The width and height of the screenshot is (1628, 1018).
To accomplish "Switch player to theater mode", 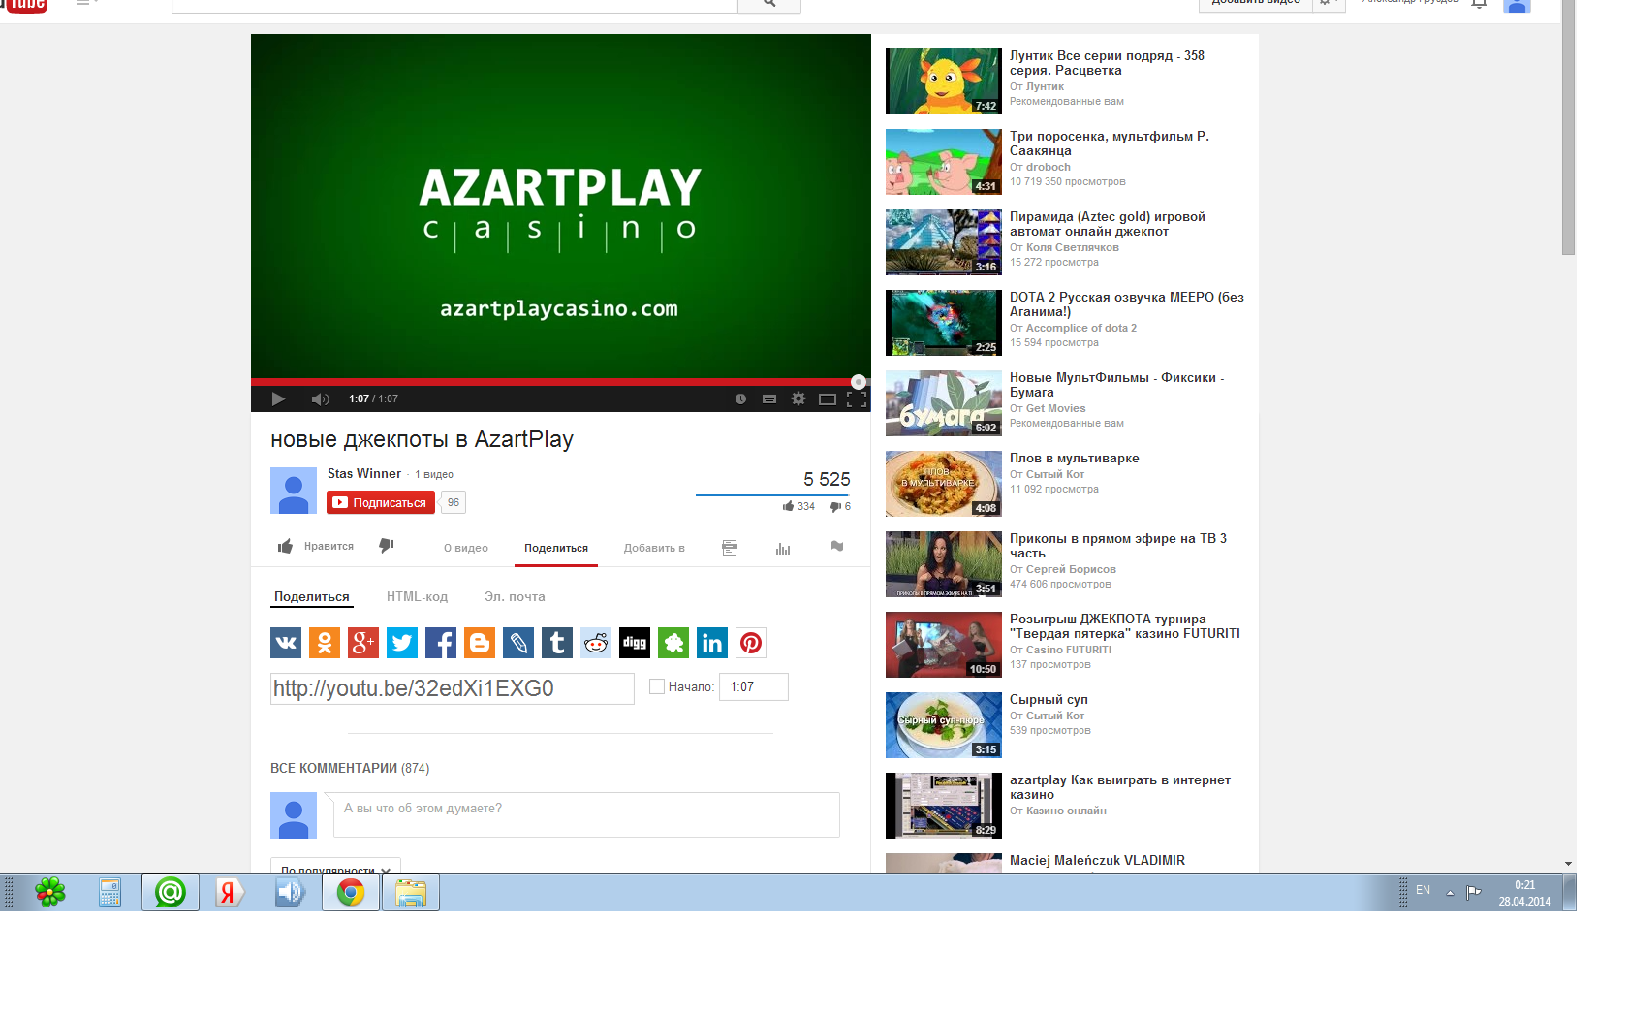I will pos(828,398).
